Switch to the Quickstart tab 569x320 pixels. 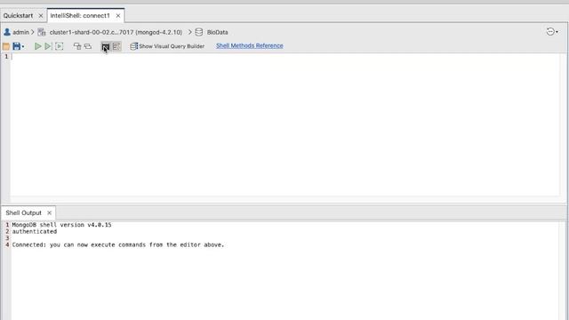[18, 16]
